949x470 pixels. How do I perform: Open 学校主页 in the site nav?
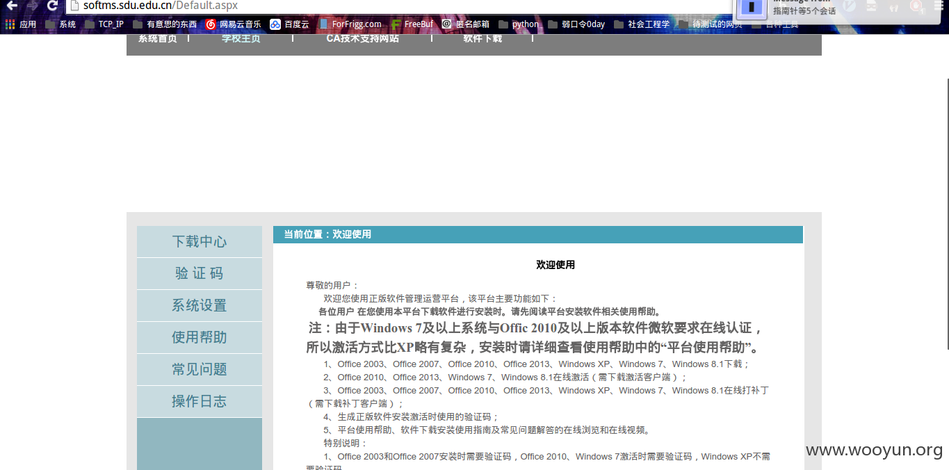coord(241,39)
